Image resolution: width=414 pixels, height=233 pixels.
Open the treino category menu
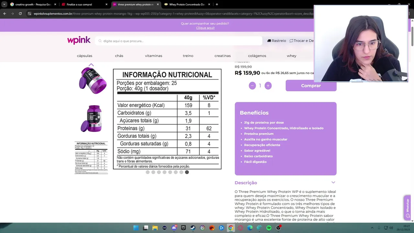point(188,56)
